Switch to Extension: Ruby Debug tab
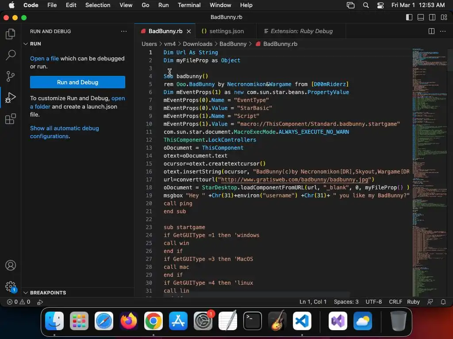453x339 pixels. 301,31
